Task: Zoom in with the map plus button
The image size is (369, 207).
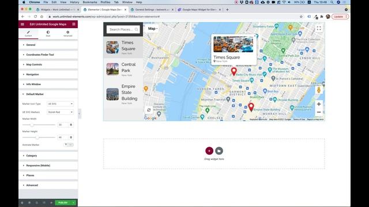Action: click(319, 104)
